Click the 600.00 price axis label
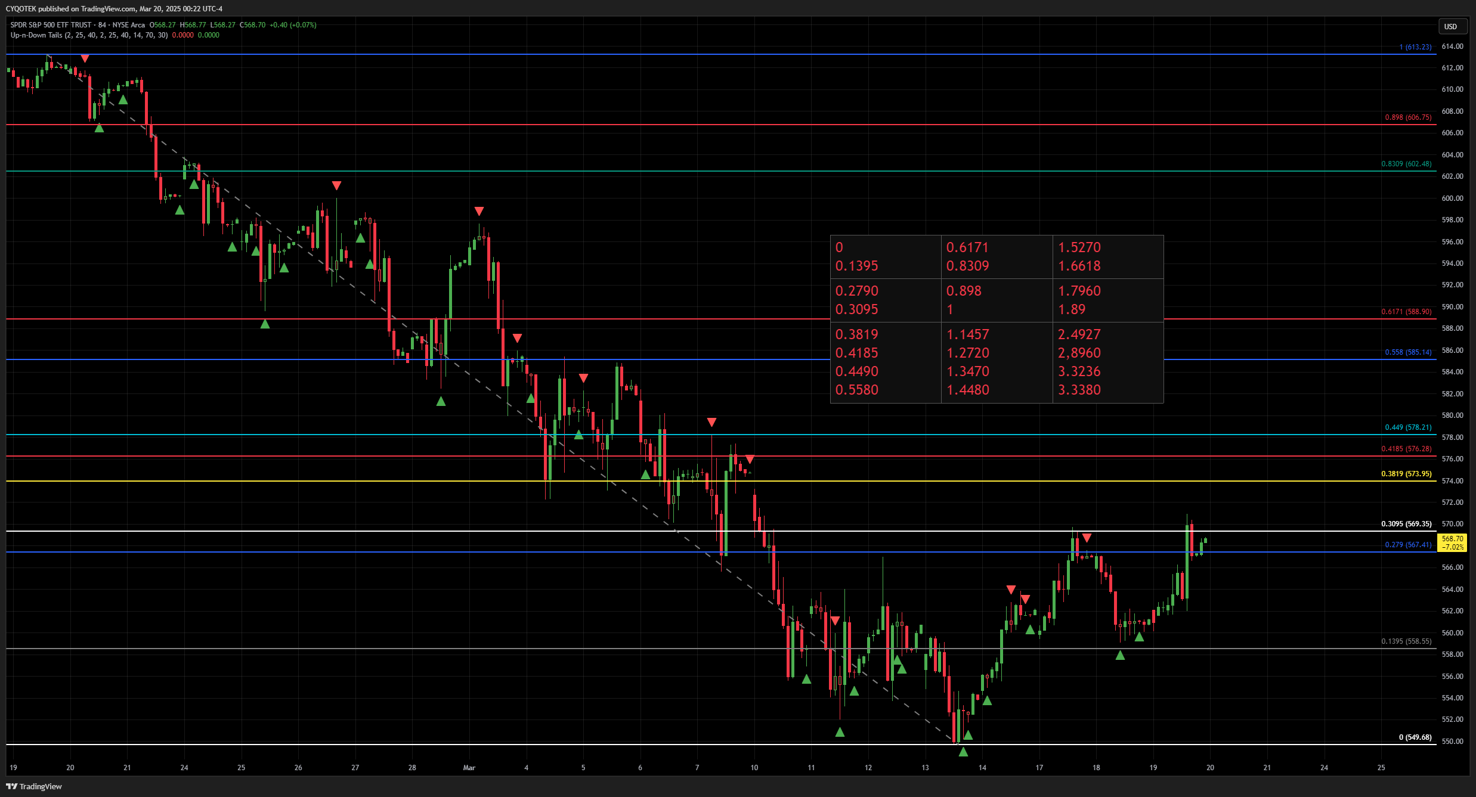Image resolution: width=1476 pixels, height=797 pixels. click(x=1452, y=199)
